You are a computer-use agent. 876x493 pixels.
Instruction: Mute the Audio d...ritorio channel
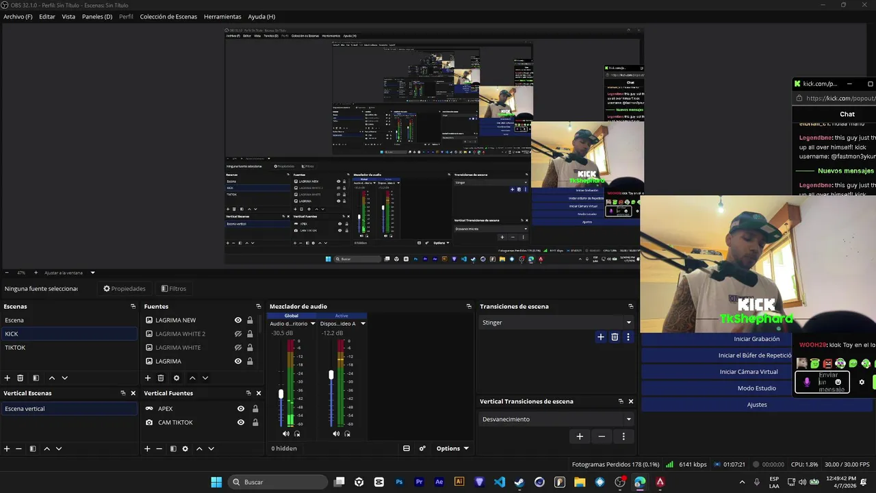286,433
